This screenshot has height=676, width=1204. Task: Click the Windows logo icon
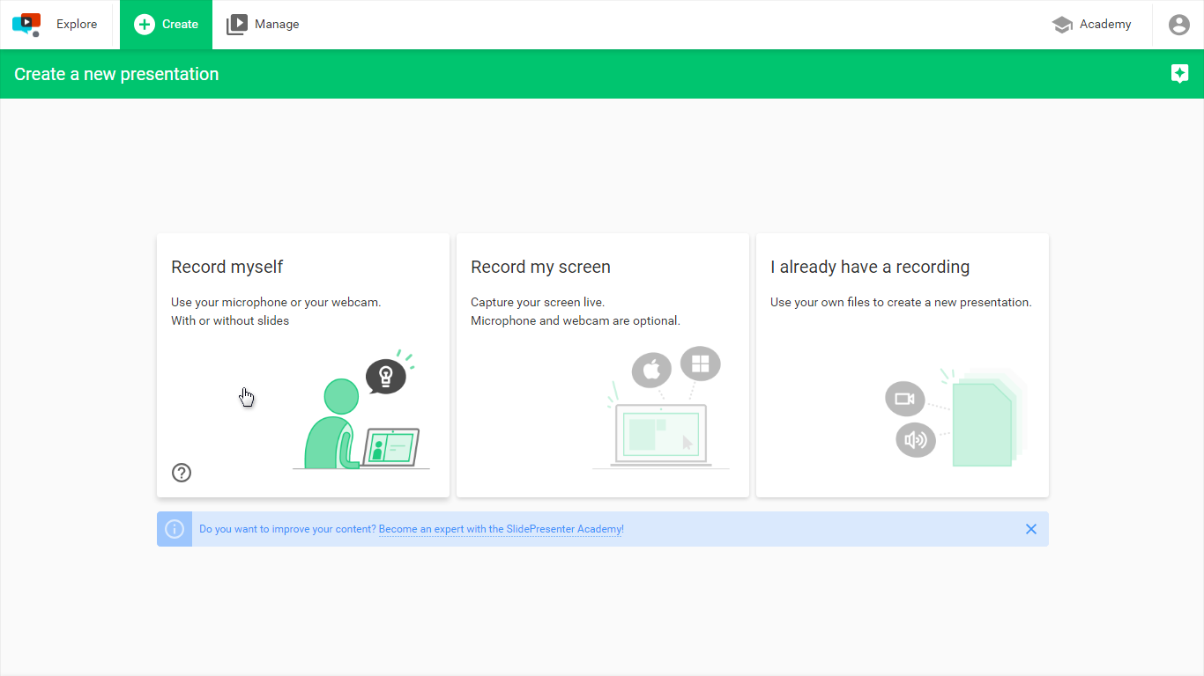tap(701, 364)
